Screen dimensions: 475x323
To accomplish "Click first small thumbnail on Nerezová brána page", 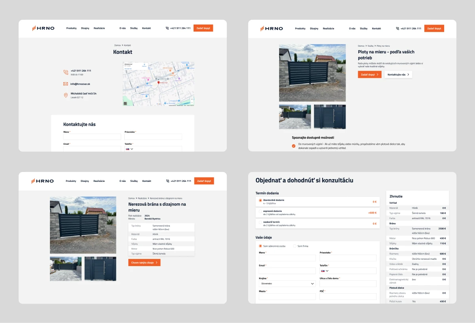I will tap(66, 269).
